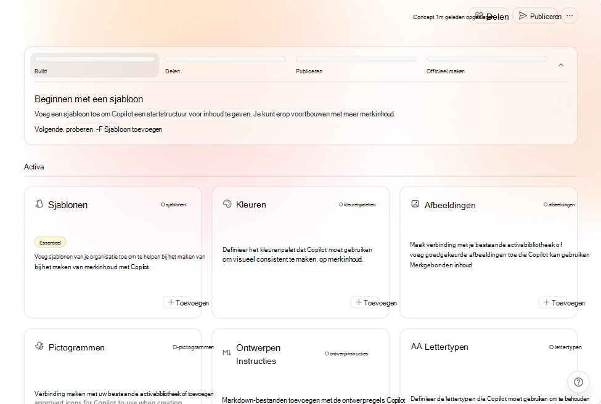Click the '0 pictogrammen' count label
This screenshot has width=601, height=404.
(193, 347)
